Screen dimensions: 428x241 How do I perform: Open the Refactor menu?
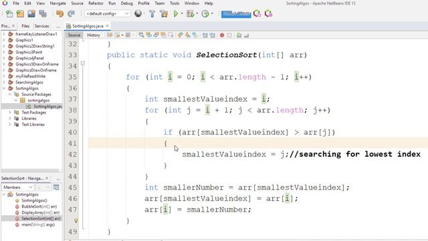[x=96, y=3]
